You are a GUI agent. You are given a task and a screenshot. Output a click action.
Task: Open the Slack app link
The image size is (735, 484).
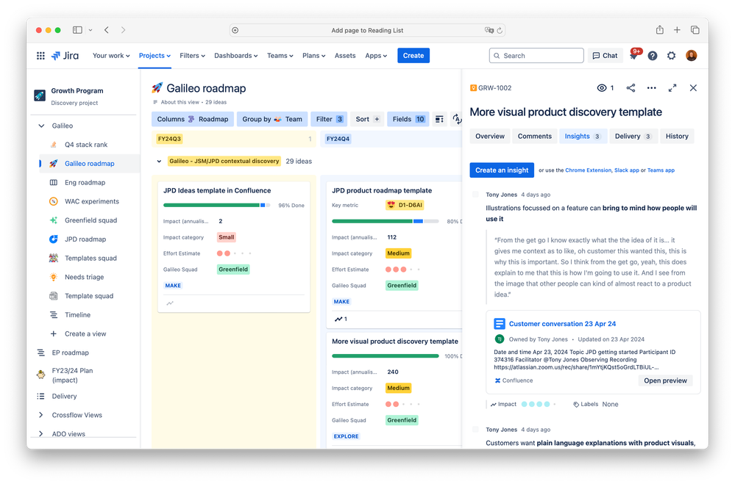(x=627, y=170)
